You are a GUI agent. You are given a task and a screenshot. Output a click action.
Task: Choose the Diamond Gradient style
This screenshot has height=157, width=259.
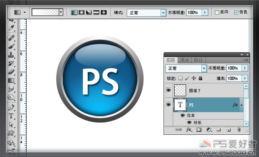[x=104, y=12]
